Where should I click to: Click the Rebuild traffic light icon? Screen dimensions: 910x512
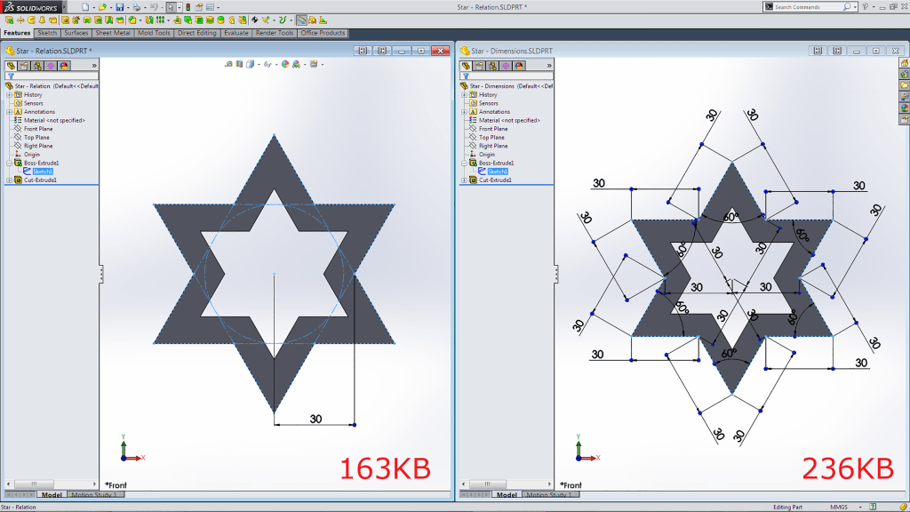(x=188, y=7)
